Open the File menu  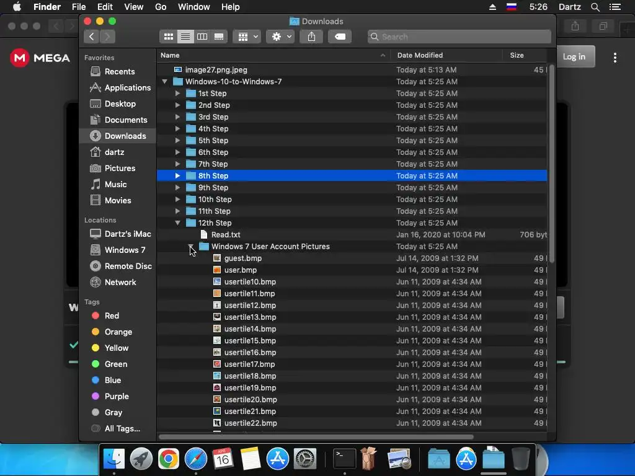[x=79, y=7]
